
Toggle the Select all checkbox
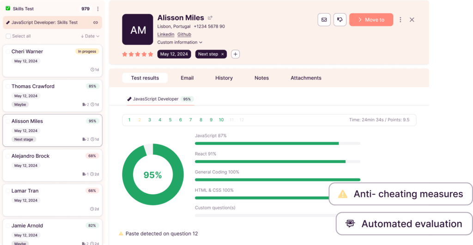tap(8, 36)
